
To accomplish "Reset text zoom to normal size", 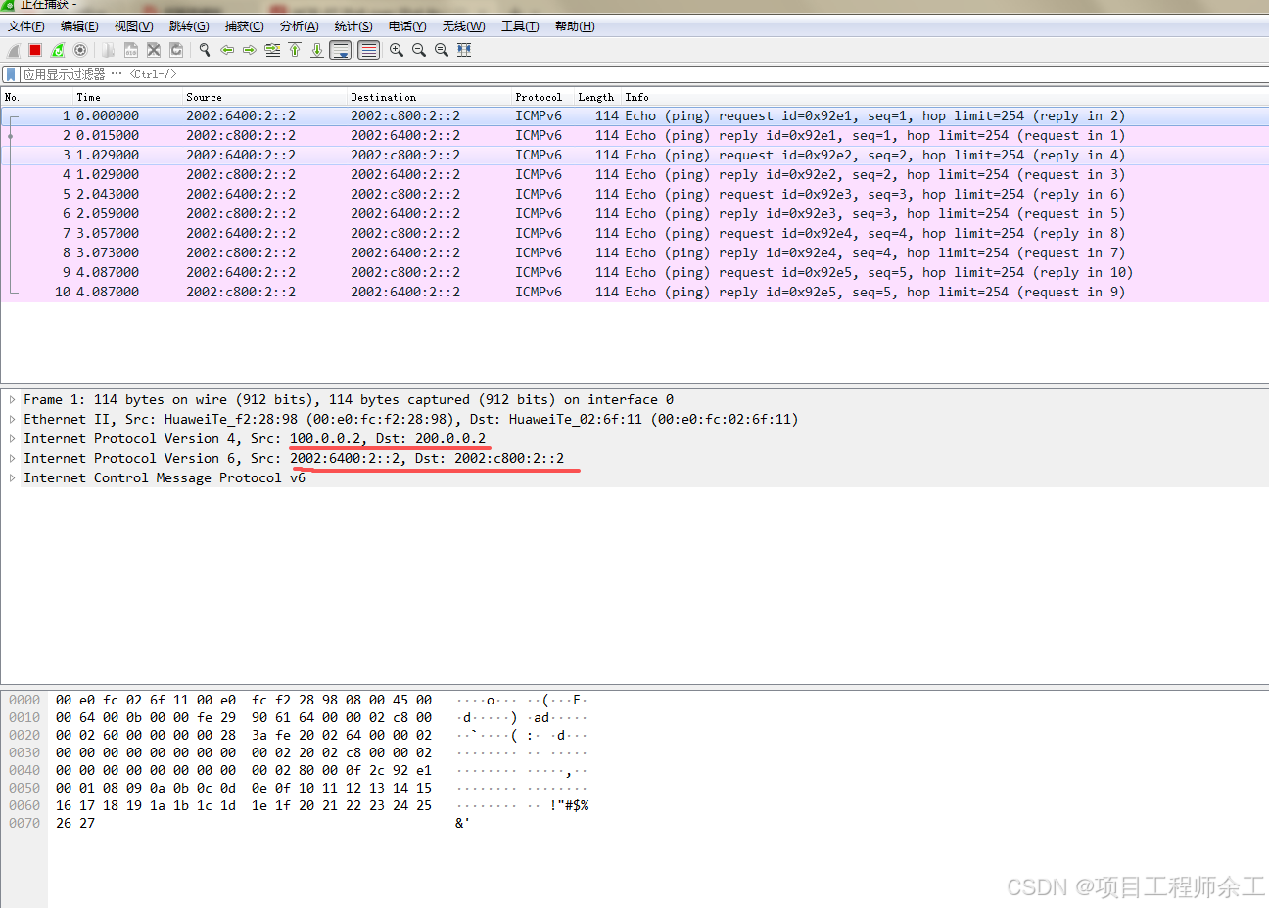I will pyautogui.click(x=442, y=50).
